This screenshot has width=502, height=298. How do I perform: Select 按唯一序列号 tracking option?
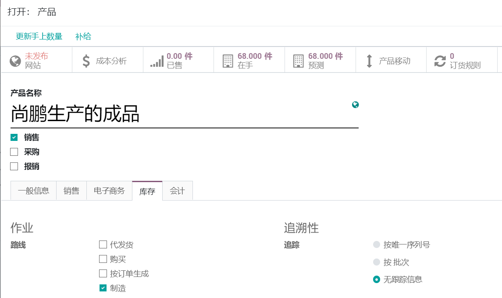click(377, 245)
